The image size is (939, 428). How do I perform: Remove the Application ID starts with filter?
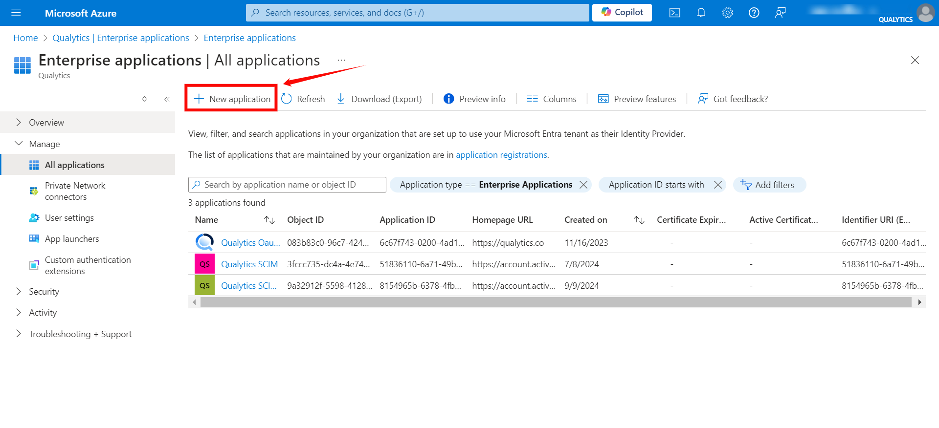click(718, 185)
